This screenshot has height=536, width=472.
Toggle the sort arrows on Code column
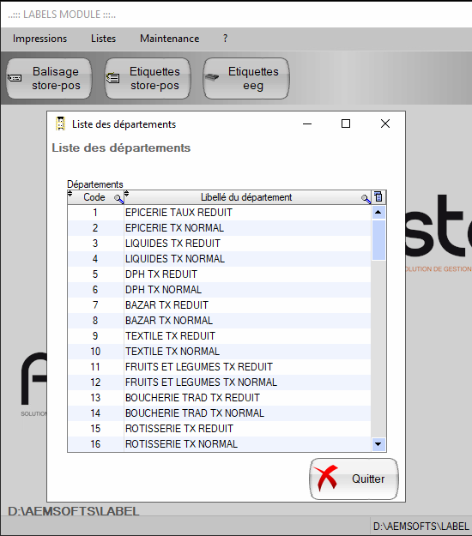click(x=70, y=194)
